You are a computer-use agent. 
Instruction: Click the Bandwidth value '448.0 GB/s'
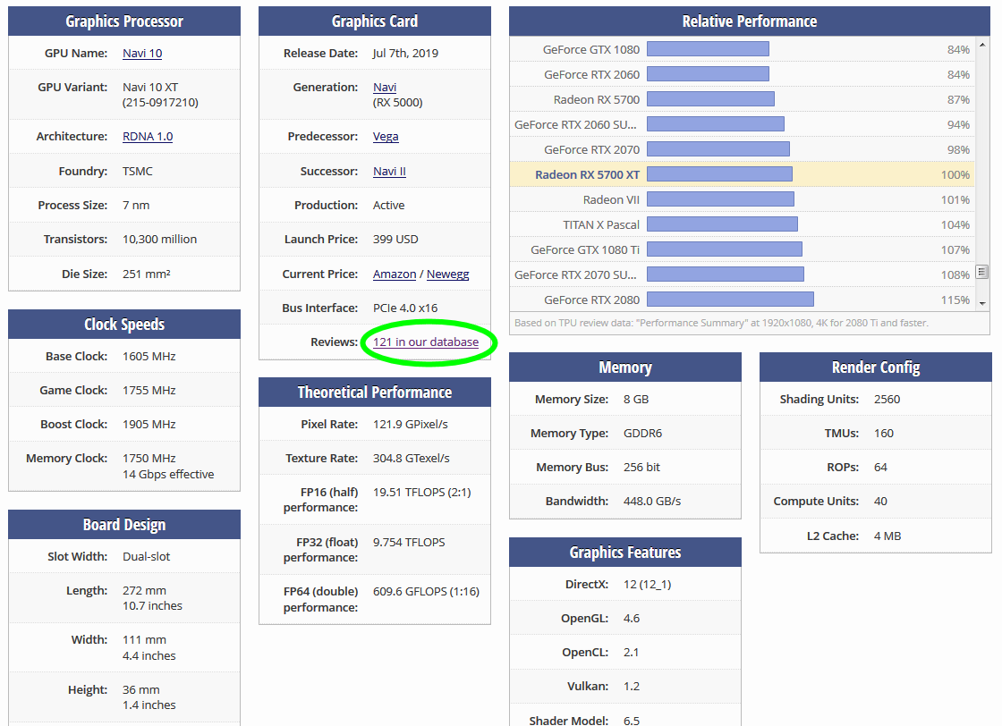tap(652, 502)
